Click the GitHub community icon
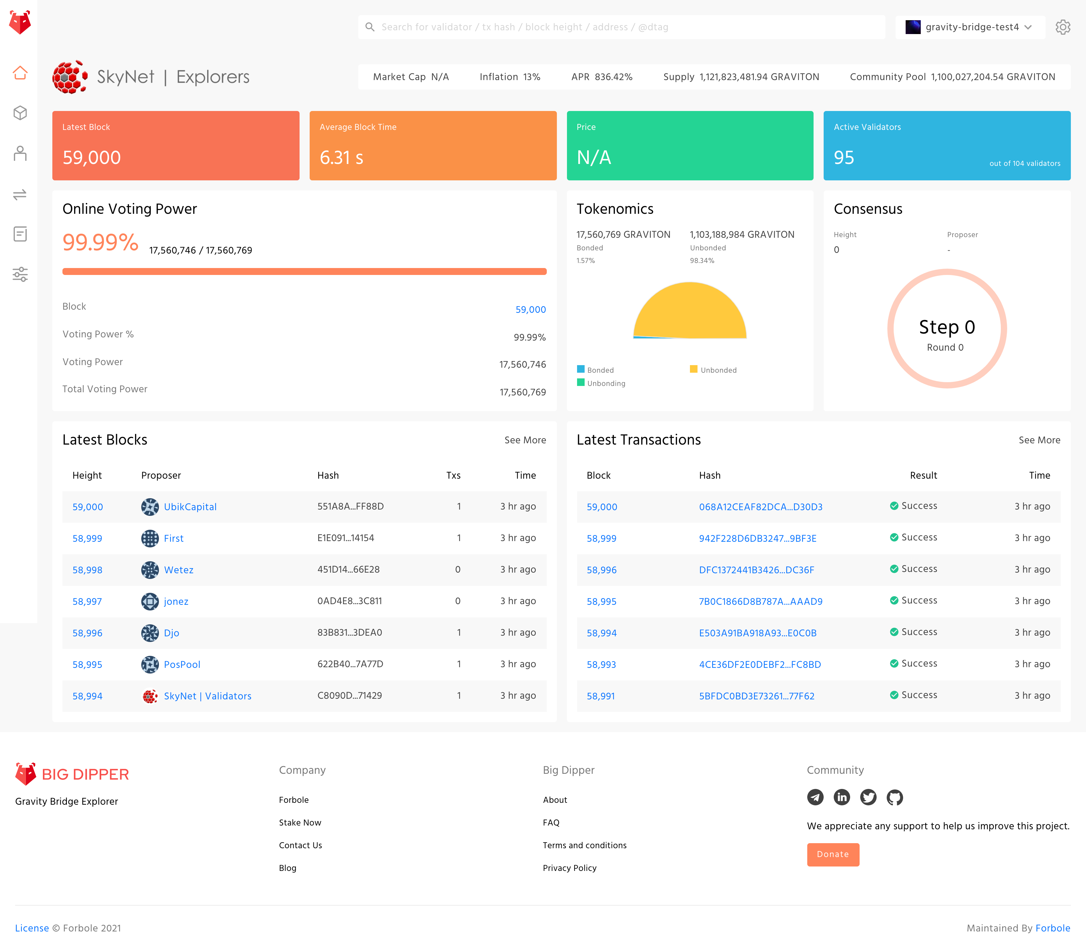The image size is (1086, 951). click(894, 797)
